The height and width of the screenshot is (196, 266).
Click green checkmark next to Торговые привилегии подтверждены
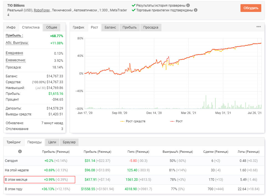coord(133,10)
